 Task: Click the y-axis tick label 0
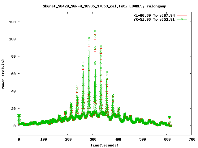[x=15, y=126]
